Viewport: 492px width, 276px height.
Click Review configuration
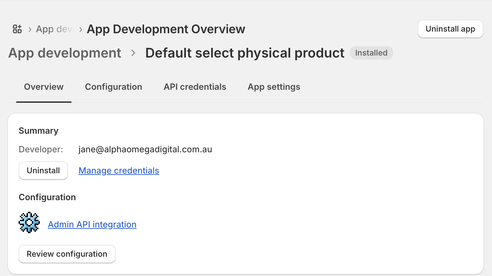coord(67,254)
